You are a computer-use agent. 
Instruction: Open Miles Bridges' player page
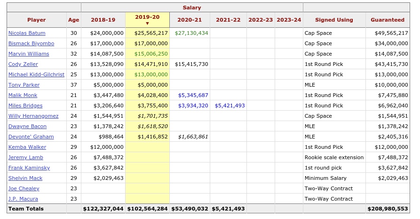click(25, 106)
